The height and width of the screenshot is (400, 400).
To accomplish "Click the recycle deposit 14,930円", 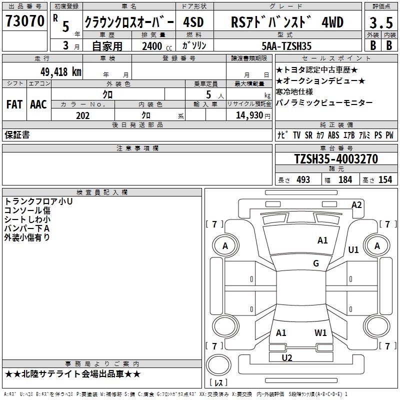I will click(253, 115).
